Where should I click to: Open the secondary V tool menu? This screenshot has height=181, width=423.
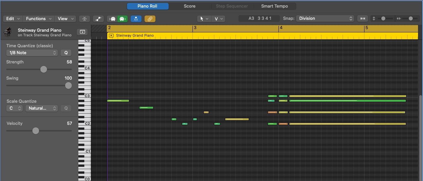tap(219, 19)
